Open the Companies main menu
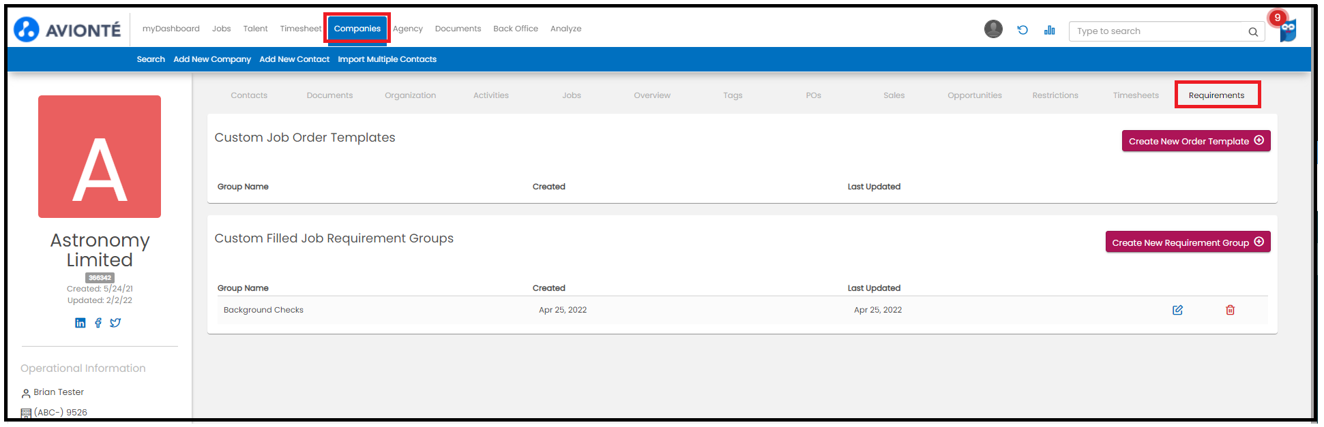 [357, 29]
